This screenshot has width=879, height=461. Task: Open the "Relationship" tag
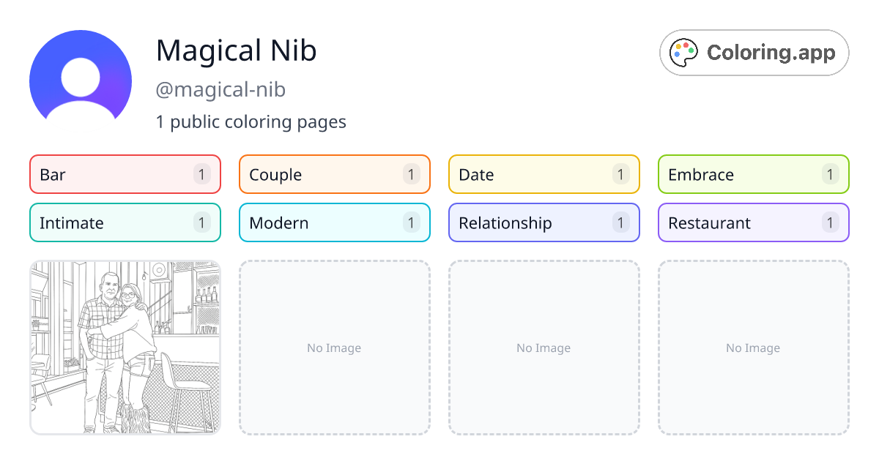click(x=544, y=222)
